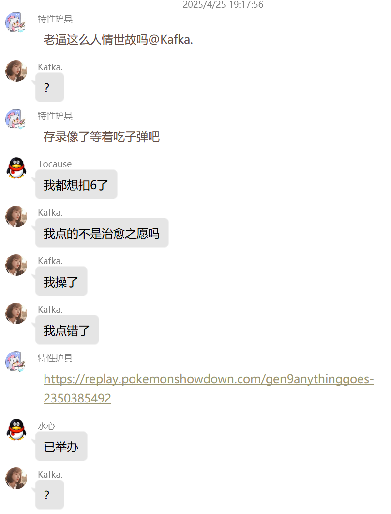Image resolution: width=391 pixels, height=514 pixels.
Task: Select the 水心 username label
Action: point(46,426)
